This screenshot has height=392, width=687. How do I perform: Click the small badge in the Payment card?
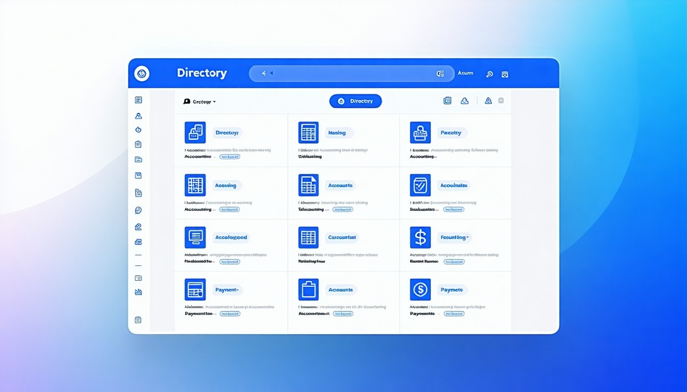click(x=230, y=314)
